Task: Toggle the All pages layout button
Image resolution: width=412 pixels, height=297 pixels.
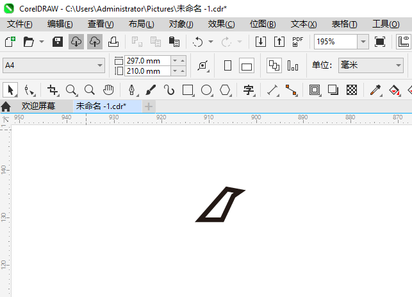Action: (274, 65)
